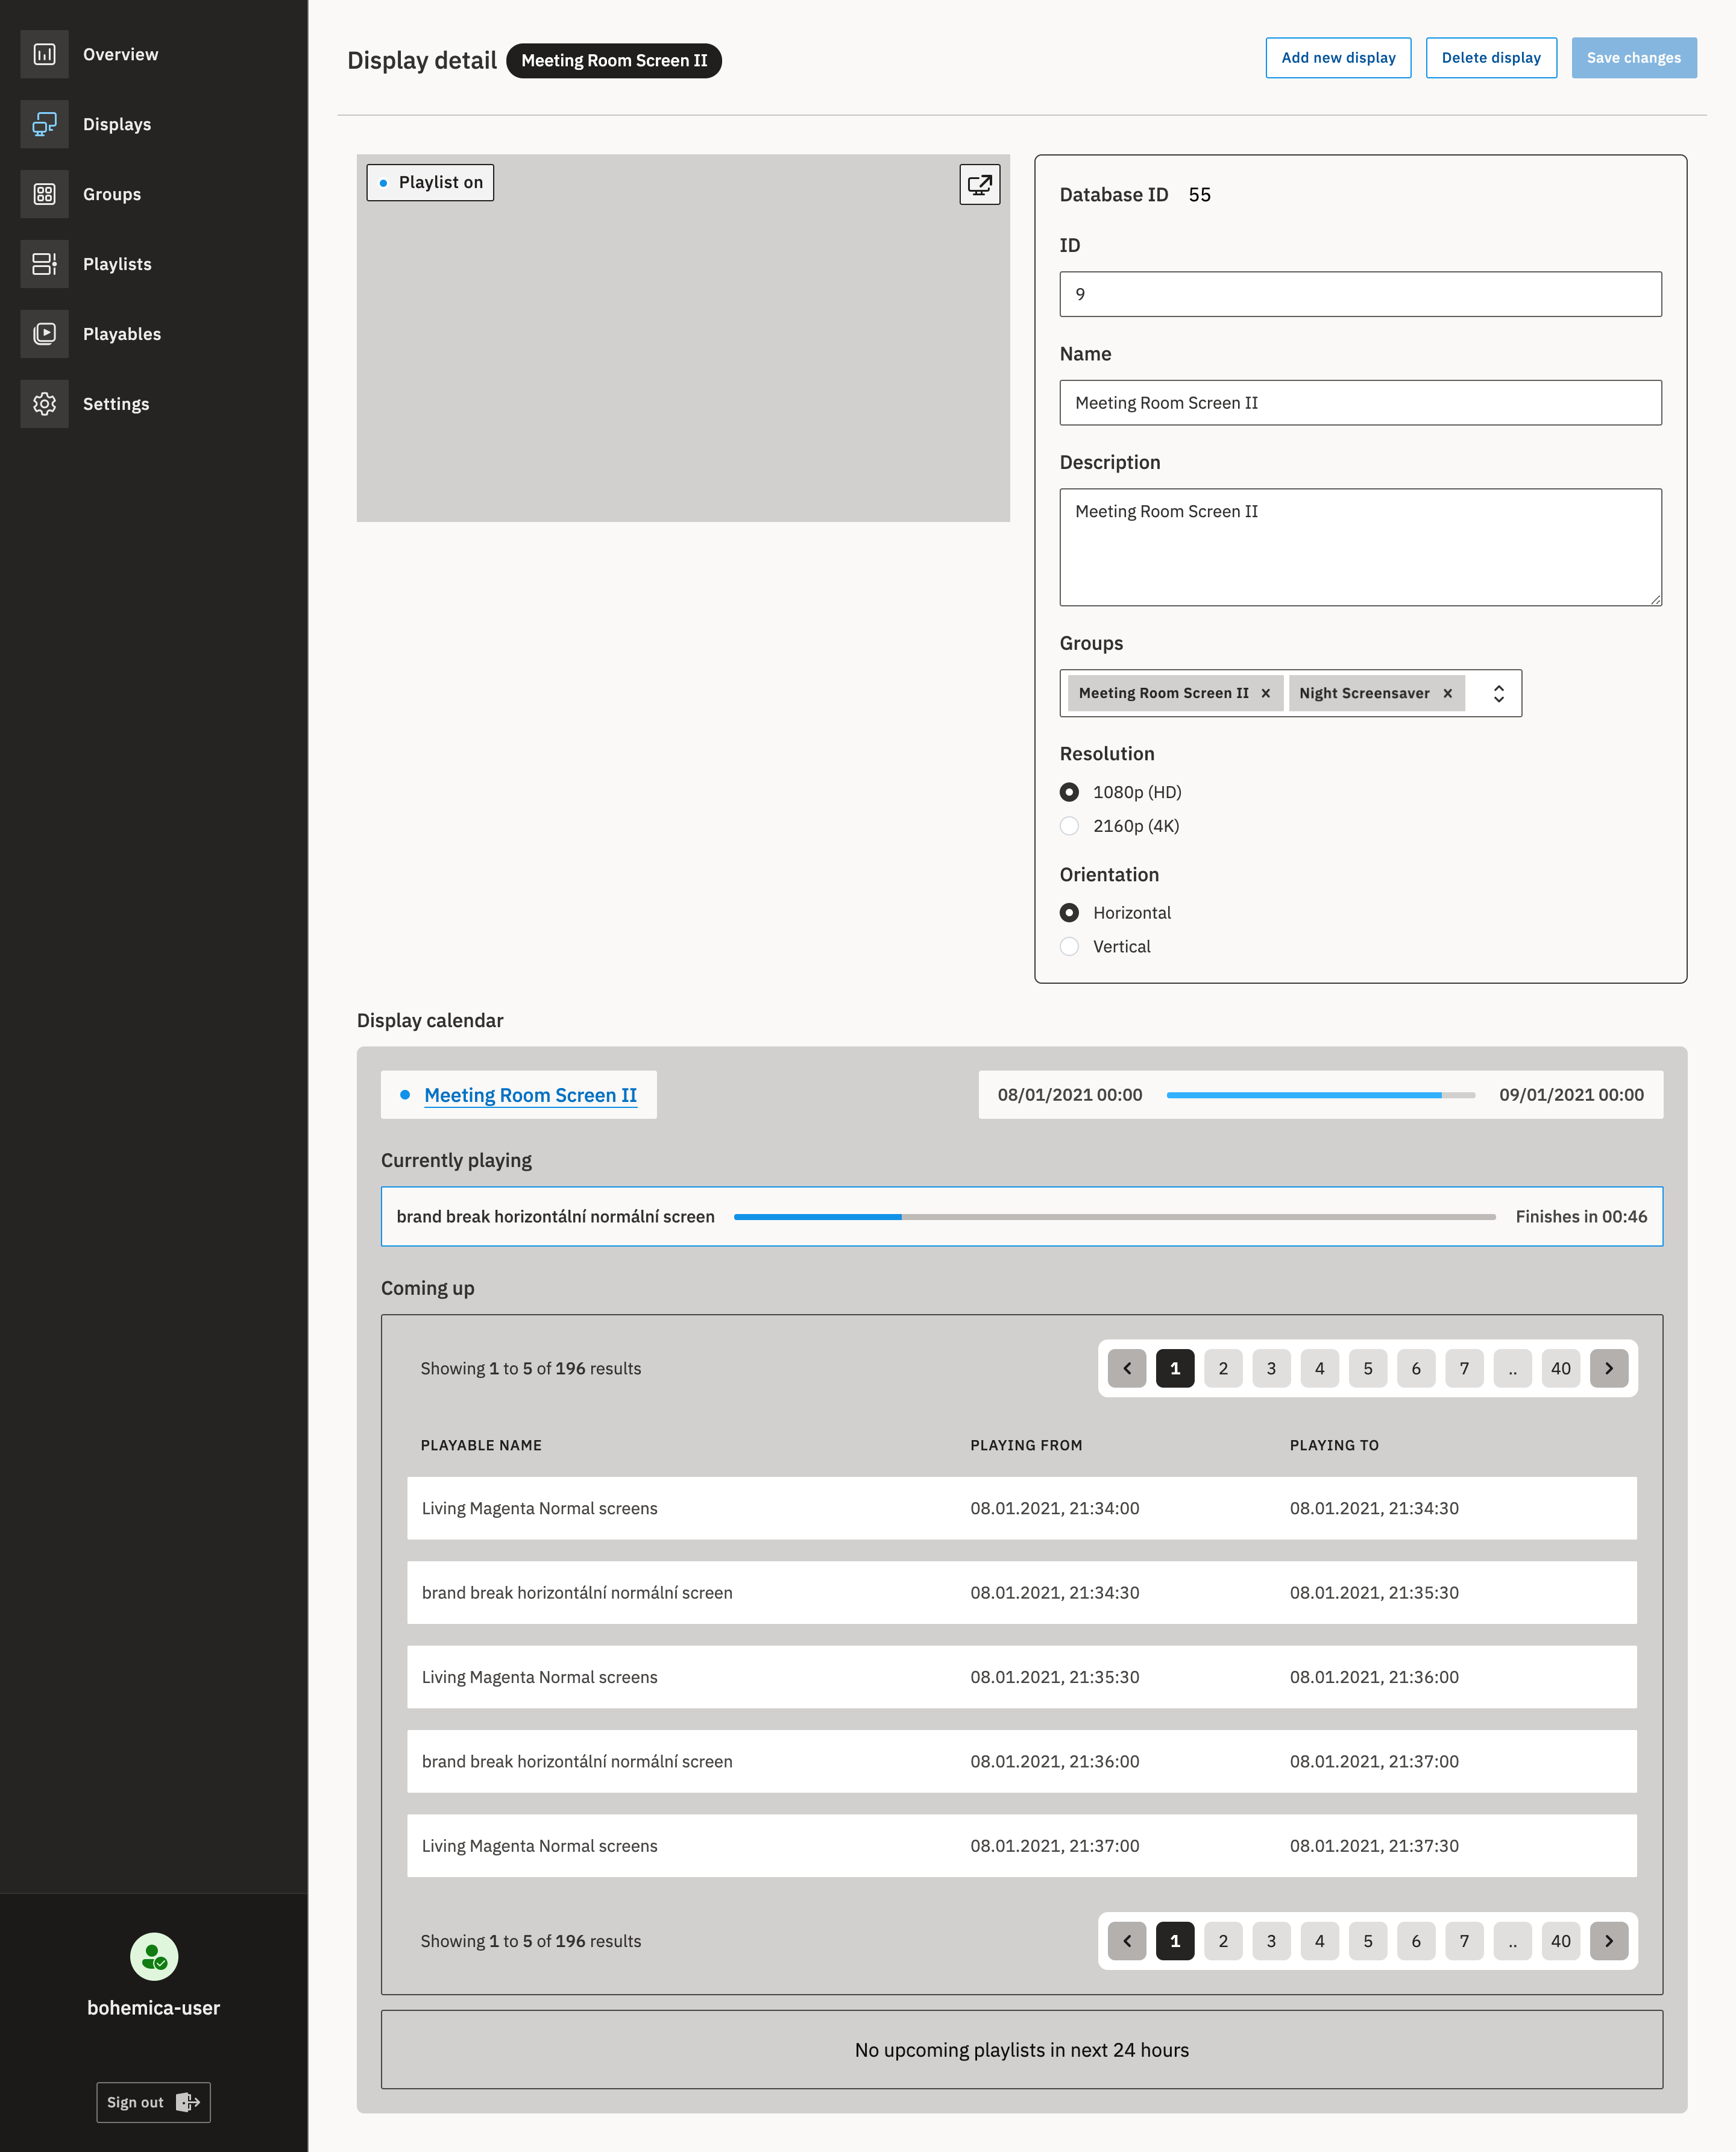Open display preview in external window icon
This screenshot has height=2152, width=1736.
979,184
